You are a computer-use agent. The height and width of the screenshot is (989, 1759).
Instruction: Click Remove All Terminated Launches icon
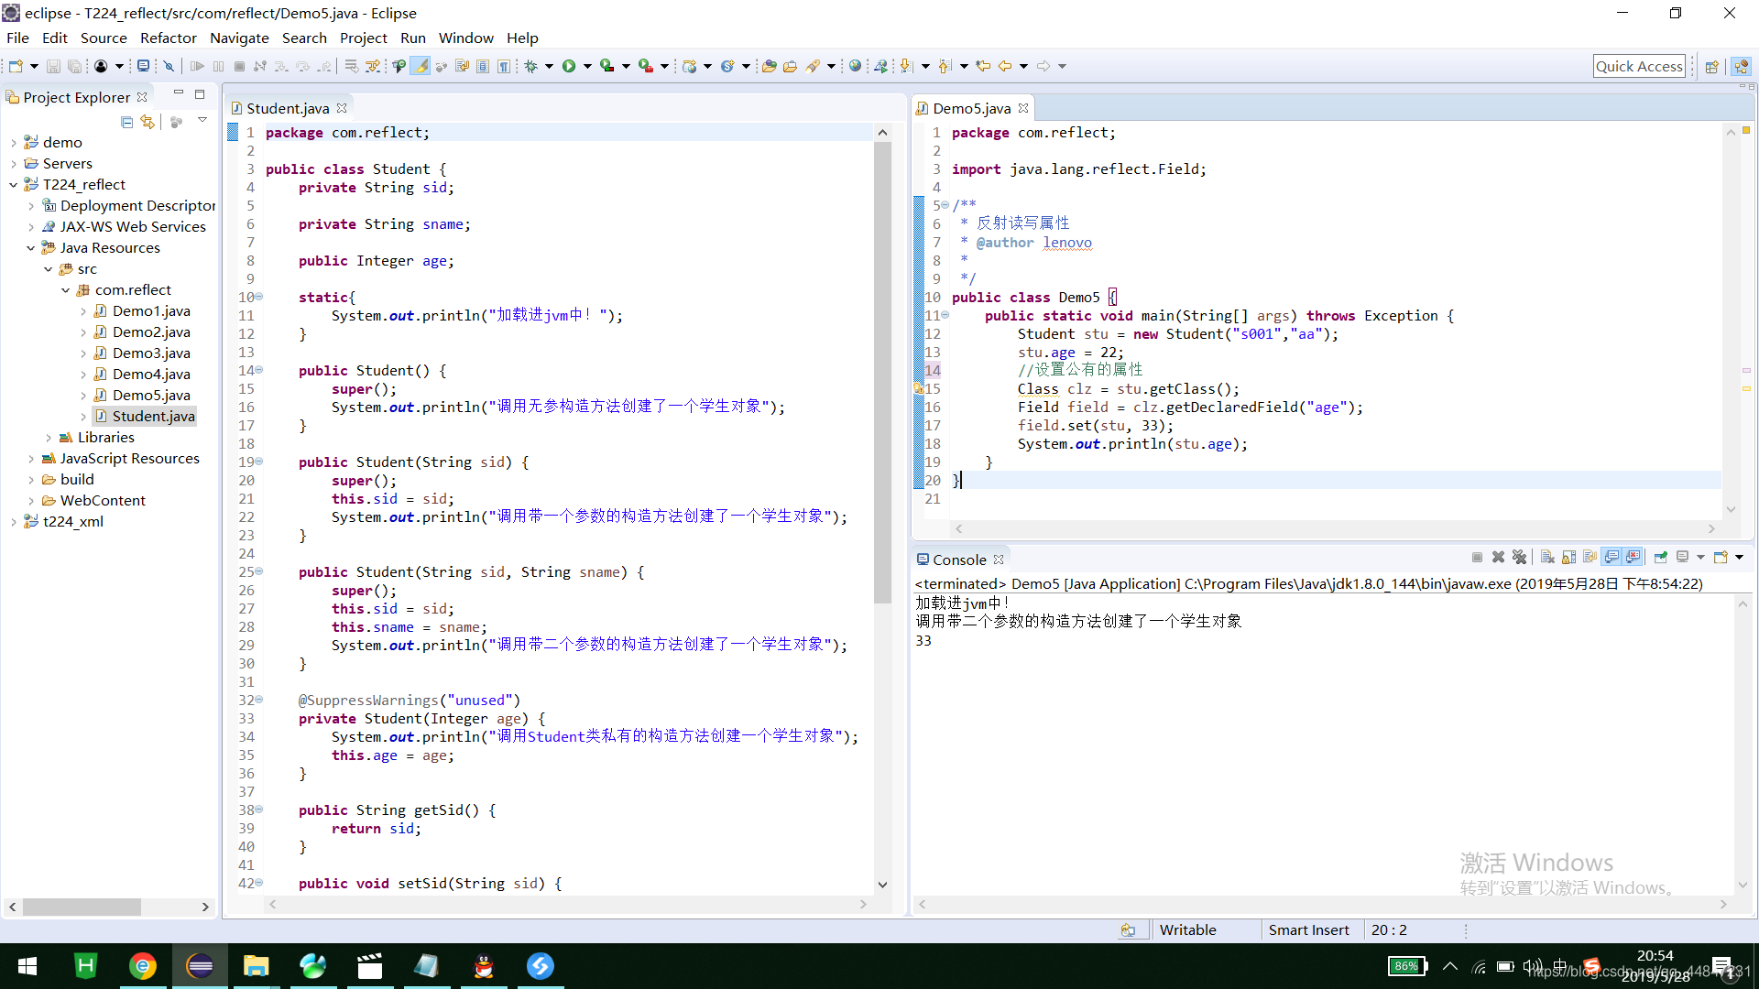tap(1520, 557)
